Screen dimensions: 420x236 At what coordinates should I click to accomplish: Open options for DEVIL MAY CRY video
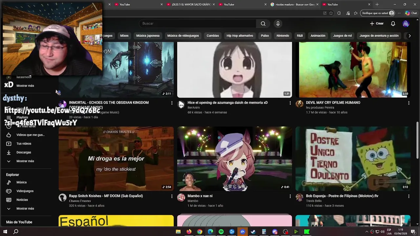409,103
